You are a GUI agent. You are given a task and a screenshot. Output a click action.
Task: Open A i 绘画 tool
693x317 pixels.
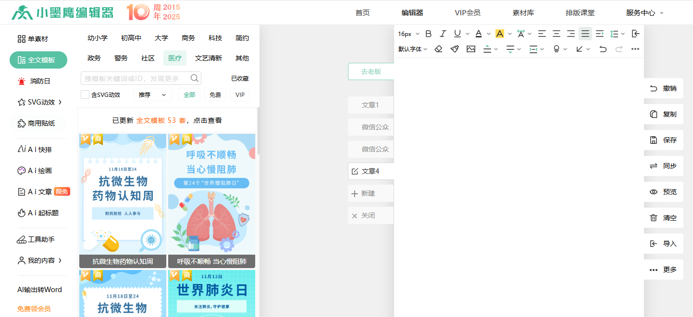(x=35, y=171)
